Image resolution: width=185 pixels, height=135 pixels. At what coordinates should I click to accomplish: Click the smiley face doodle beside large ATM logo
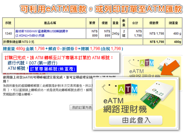(x=109, y=89)
